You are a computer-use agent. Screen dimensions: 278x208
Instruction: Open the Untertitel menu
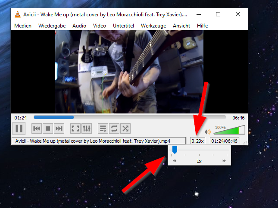[123, 26]
